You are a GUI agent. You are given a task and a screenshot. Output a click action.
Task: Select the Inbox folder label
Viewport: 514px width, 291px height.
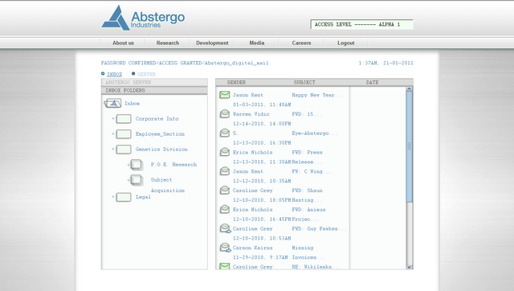pos(132,104)
